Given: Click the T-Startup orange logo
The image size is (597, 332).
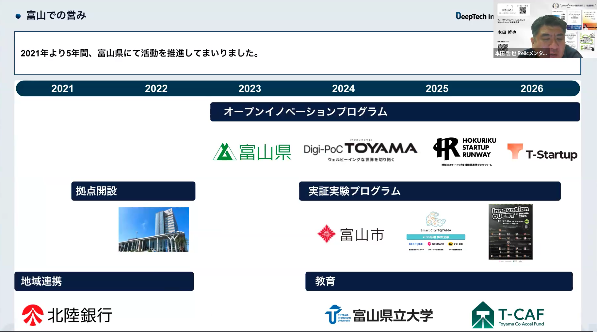Looking at the screenshot, I should 542,152.
